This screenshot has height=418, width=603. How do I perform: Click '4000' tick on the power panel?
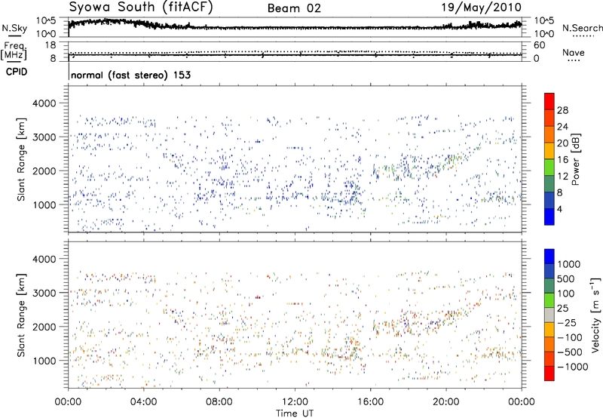44,103
